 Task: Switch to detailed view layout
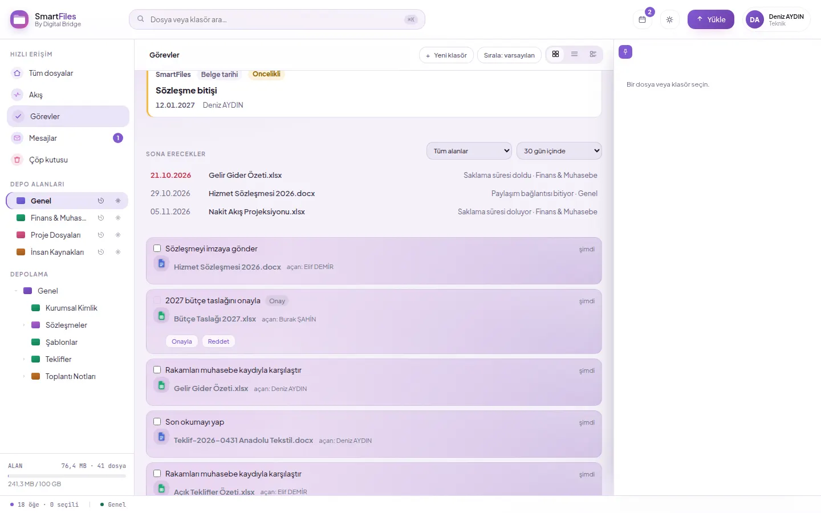tap(593, 54)
